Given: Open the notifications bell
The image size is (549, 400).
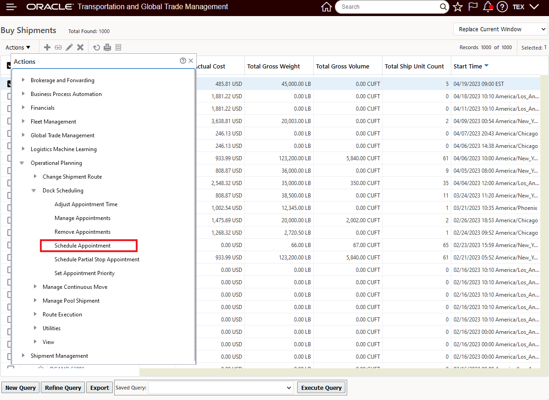Looking at the screenshot, I should [x=488, y=7].
